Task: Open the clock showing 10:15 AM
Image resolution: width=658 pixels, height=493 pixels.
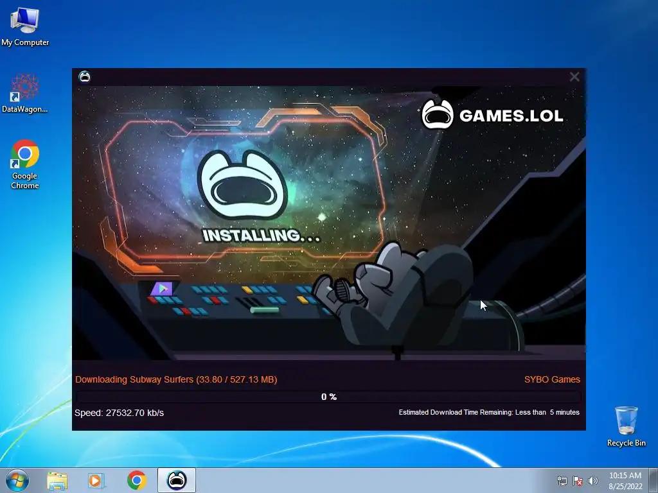Action: pos(625,481)
